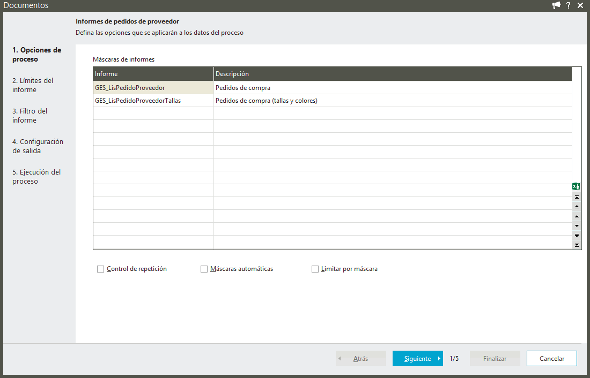Open step 4 Configuración de salida
Image resolution: width=590 pixels, height=378 pixels.
pyautogui.click(x=38, y=146)
